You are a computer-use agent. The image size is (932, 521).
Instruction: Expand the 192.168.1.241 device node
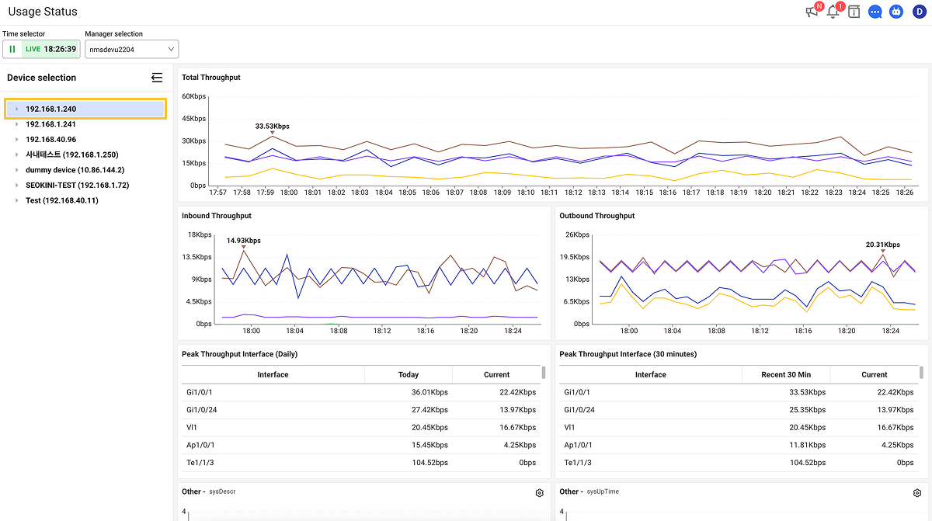coord(17,124)
